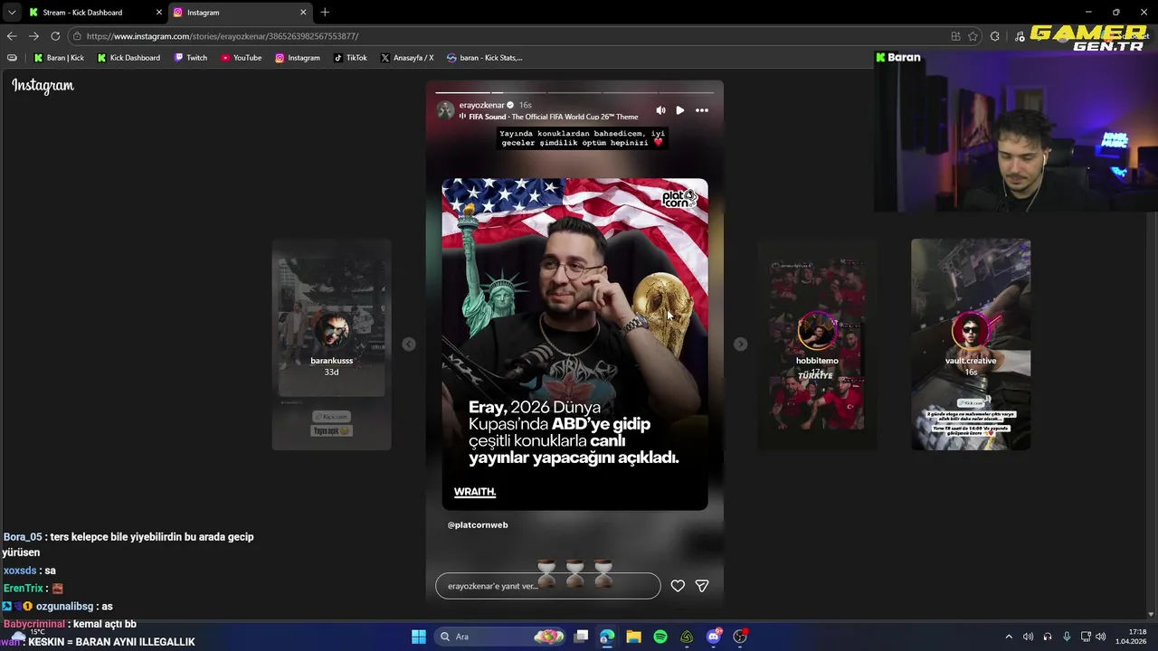The height and width of the screenshot is (651, 1158).
Task: Open a new browser tab
Action: pyautogui.click(x=325, y=13)
